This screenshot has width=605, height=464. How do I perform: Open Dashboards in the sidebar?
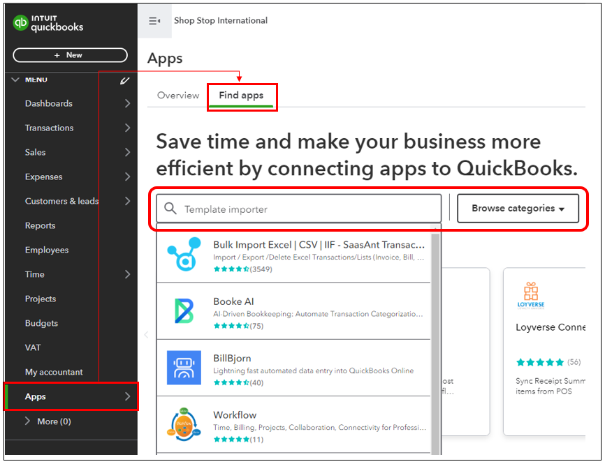[x=49, y=103]
